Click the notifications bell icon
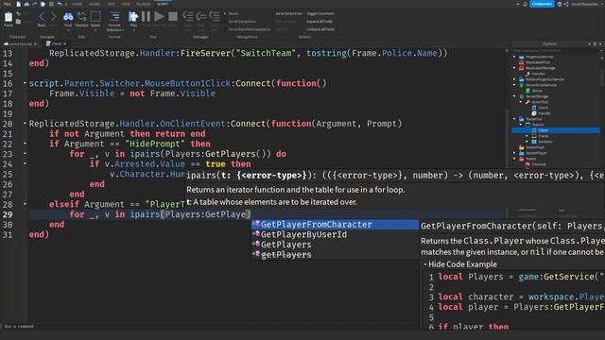This screenshot has height=340, width=605. click(x=526, y=4)
